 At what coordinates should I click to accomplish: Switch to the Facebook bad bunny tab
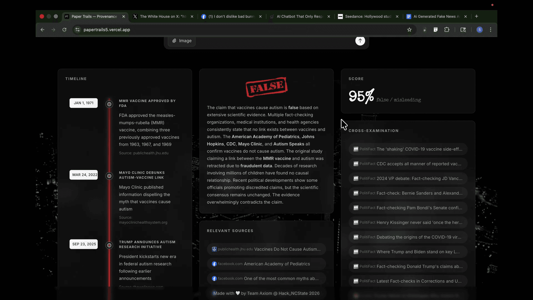(x=232, y=16)
